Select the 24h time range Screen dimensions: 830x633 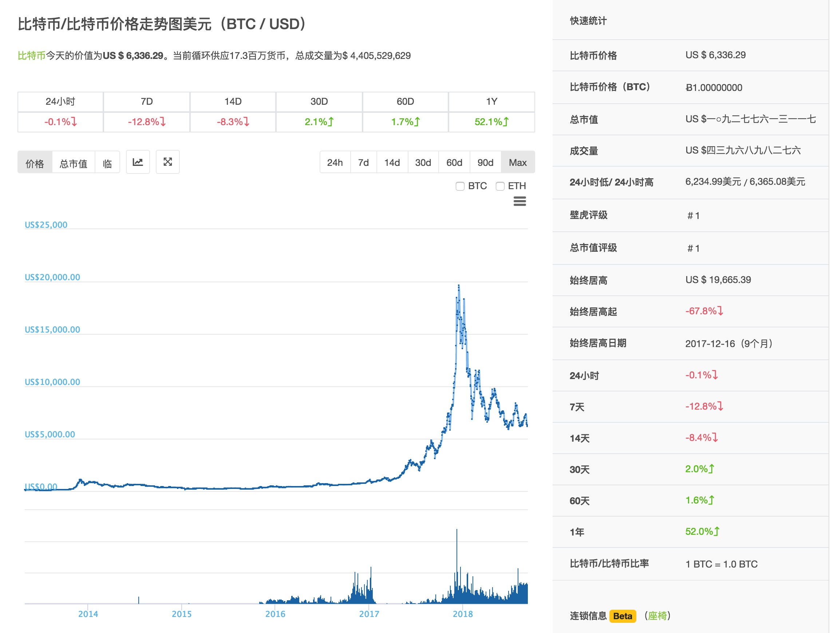tap(335, 163)
